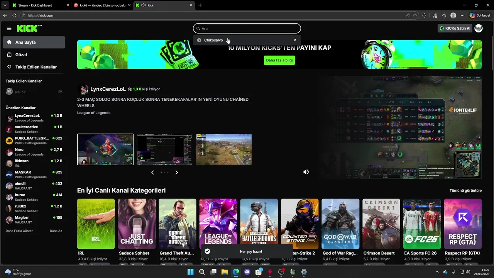Open the God of War Ragnarök card

341,224
